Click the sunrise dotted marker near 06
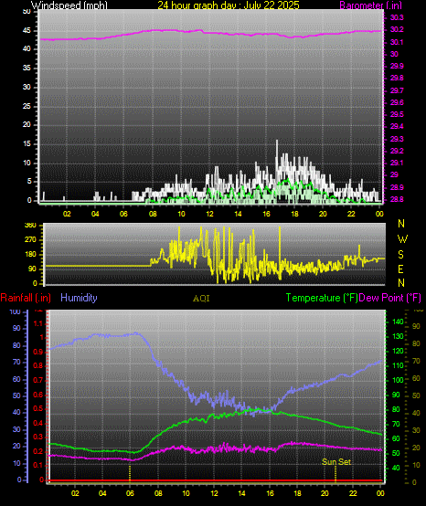 (130, 473)
